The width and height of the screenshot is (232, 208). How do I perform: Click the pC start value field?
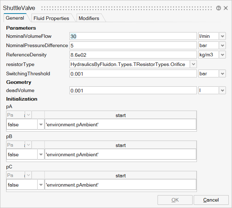tap(120, 185)
